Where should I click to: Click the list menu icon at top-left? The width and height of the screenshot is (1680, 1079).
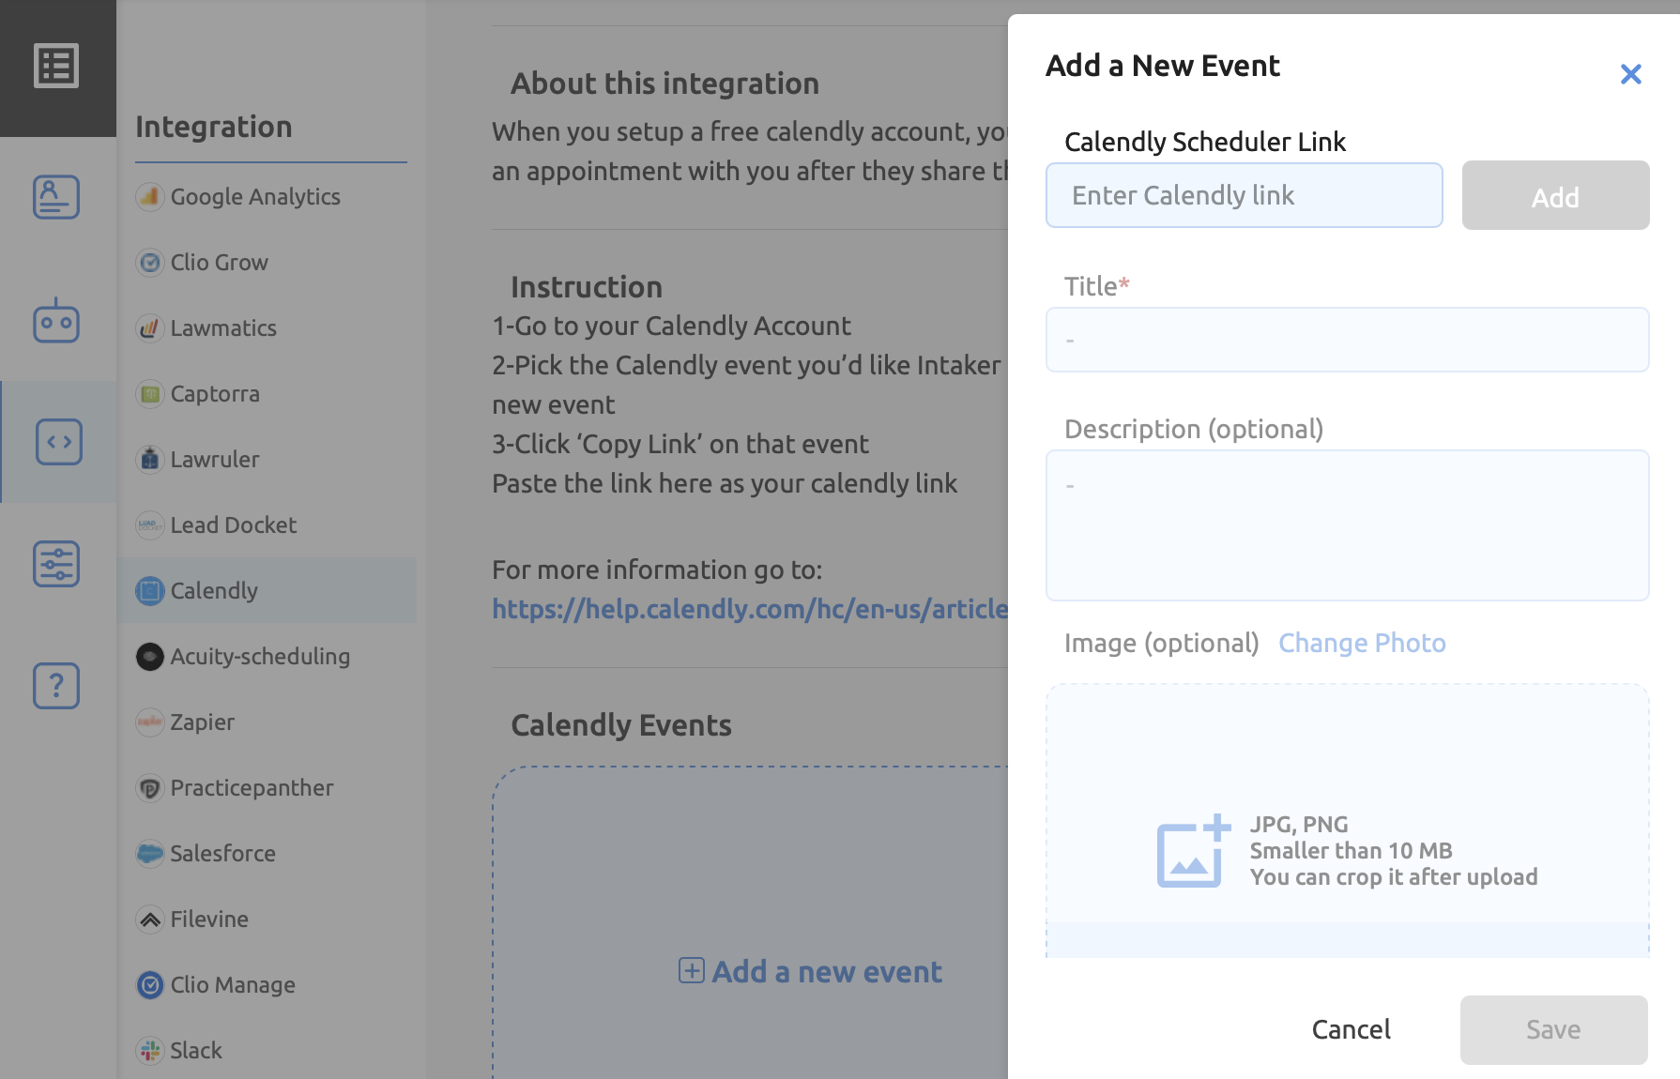click(x=56, y=67)
